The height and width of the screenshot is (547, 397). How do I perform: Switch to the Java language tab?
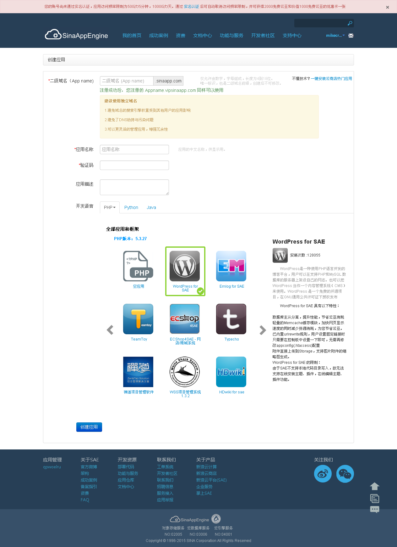(x=151, y=207)
